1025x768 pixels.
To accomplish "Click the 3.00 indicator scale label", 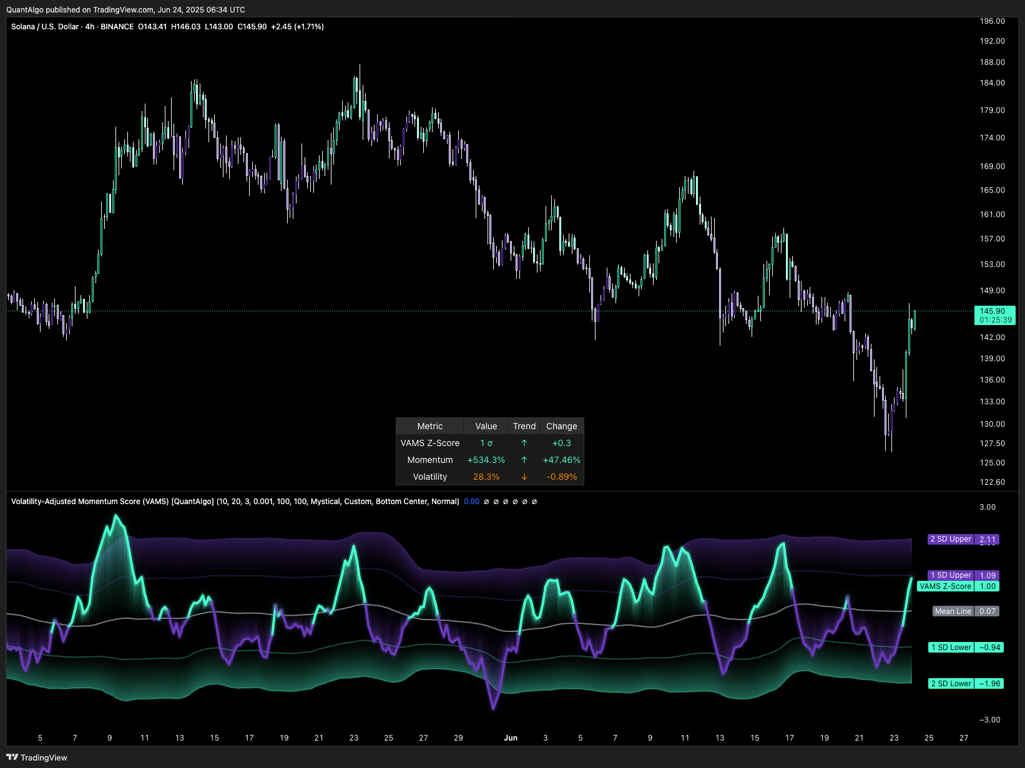I will pyautogui.click(x=988, y=507).
